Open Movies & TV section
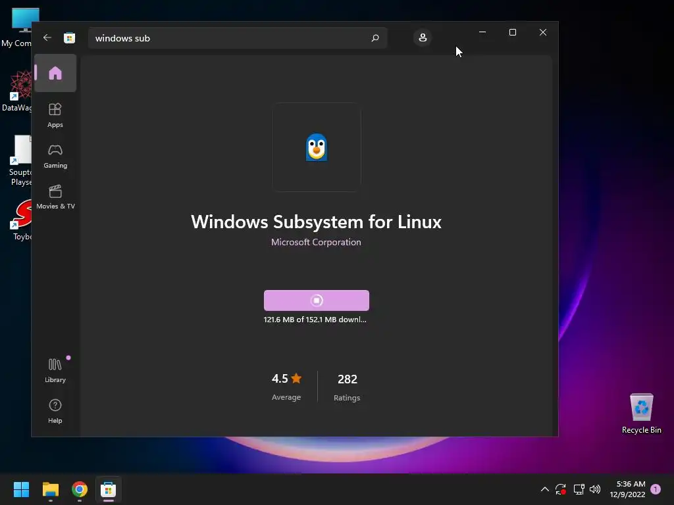Screen dimensions: 674x505 (55, 197)
